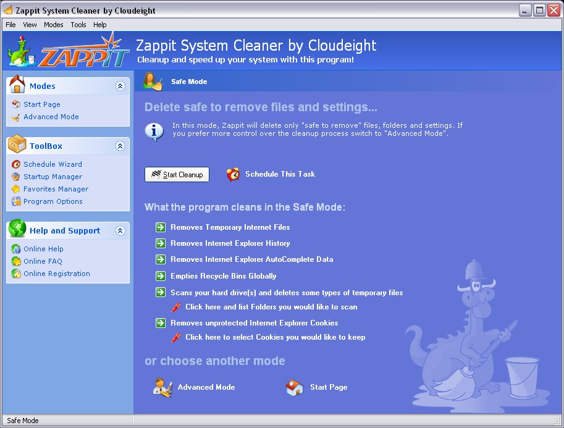Viewport: 564px width, 428px height.
Task: Go to Start Page in sidebar
Action: click(x=42, y=104)
